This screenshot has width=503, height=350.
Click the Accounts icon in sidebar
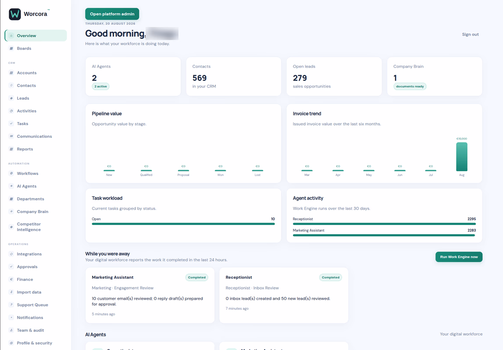[11, 73]
